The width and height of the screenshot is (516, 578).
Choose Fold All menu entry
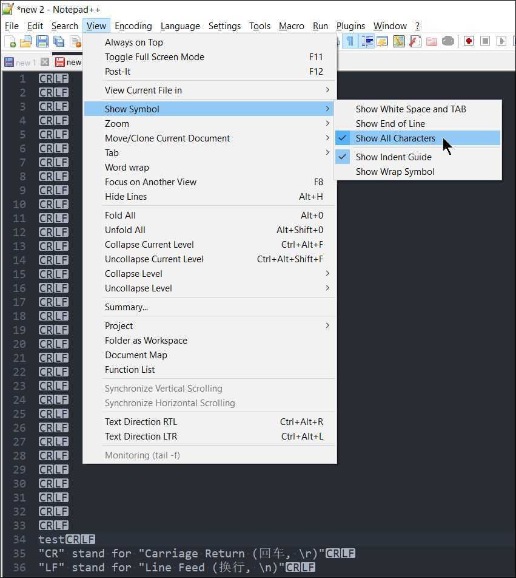pos(210,216)
